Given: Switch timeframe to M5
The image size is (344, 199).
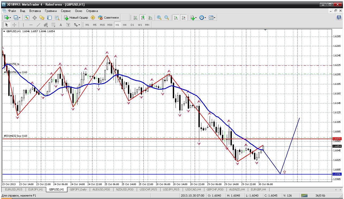Looking at the screenshot, I should 95,25.
